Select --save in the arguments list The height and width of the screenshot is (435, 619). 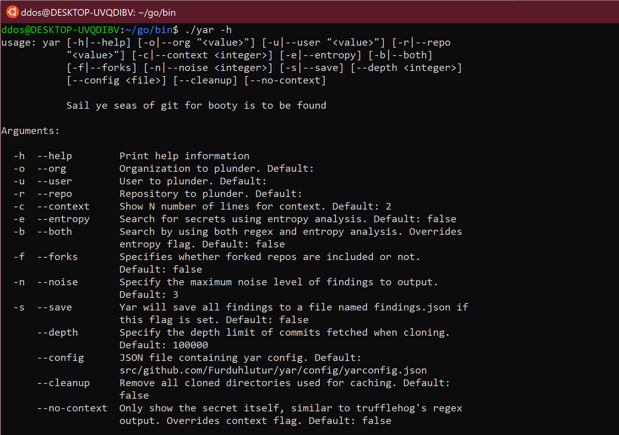coord(54,307)
